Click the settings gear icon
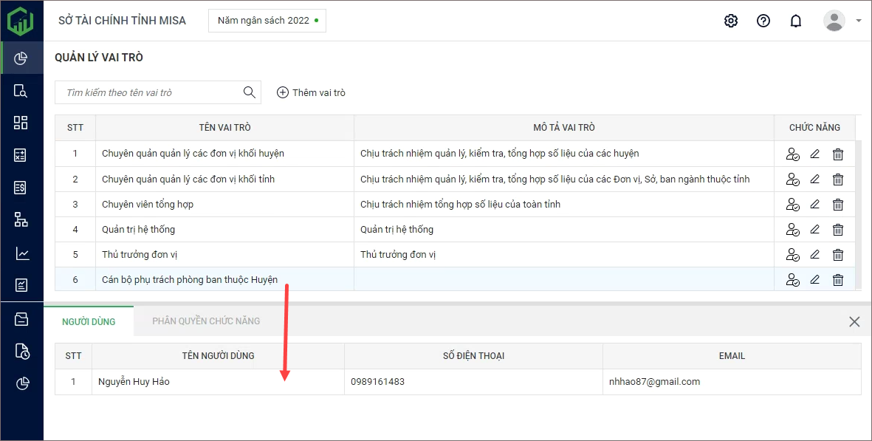Image resolution: width=872 pixels, height=441 pixels. click(x=731, y=21)
